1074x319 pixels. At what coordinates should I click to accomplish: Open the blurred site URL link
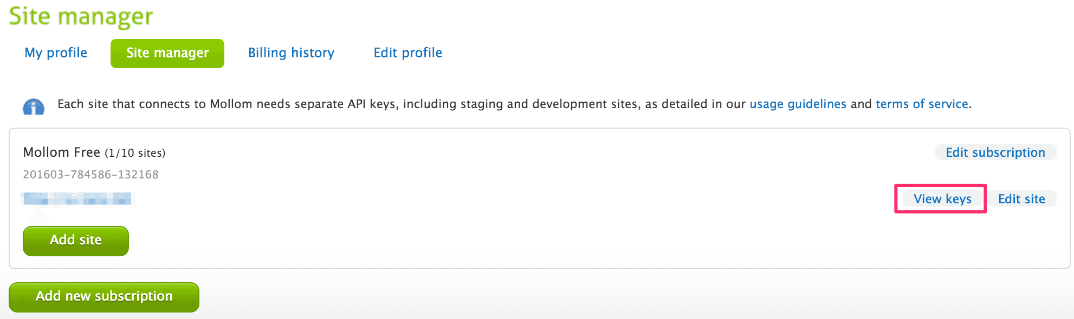point(77,199)
